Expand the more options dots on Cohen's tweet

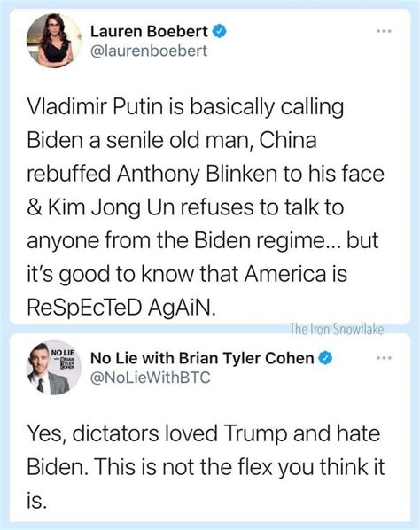[385, 358]
